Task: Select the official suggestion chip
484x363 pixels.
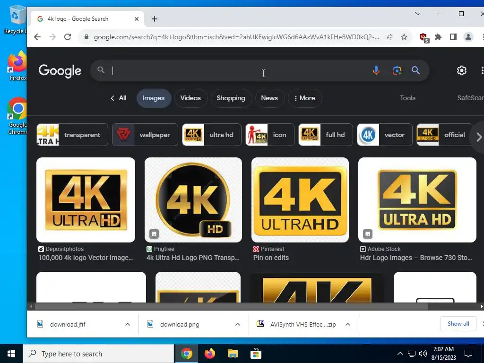Action: pos(444,135)
